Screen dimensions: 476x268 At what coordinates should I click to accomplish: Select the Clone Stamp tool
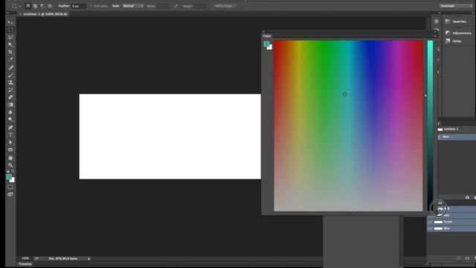click(x=10, y=83)
